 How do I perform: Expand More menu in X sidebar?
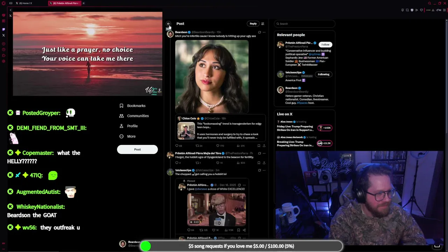coord(127,136)
